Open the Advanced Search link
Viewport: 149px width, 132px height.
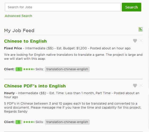point(18,16)
